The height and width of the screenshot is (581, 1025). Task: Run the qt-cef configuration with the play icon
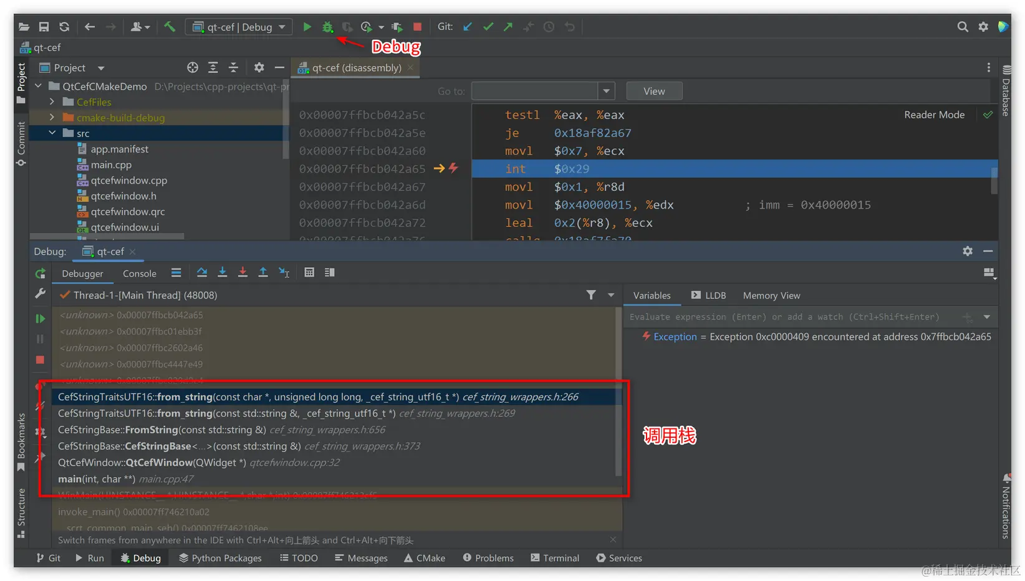tap(307, 27)
